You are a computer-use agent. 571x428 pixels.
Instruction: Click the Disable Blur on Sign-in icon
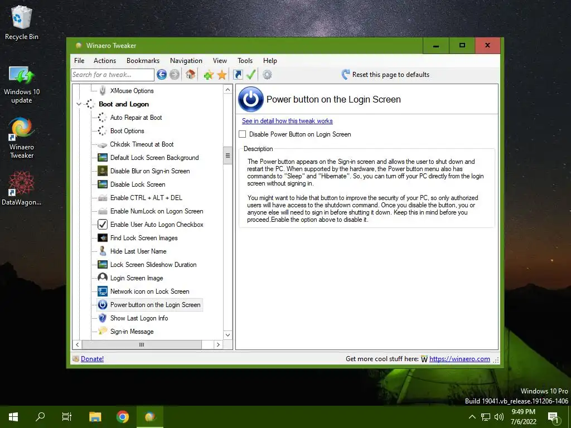[x=103, y=171]
